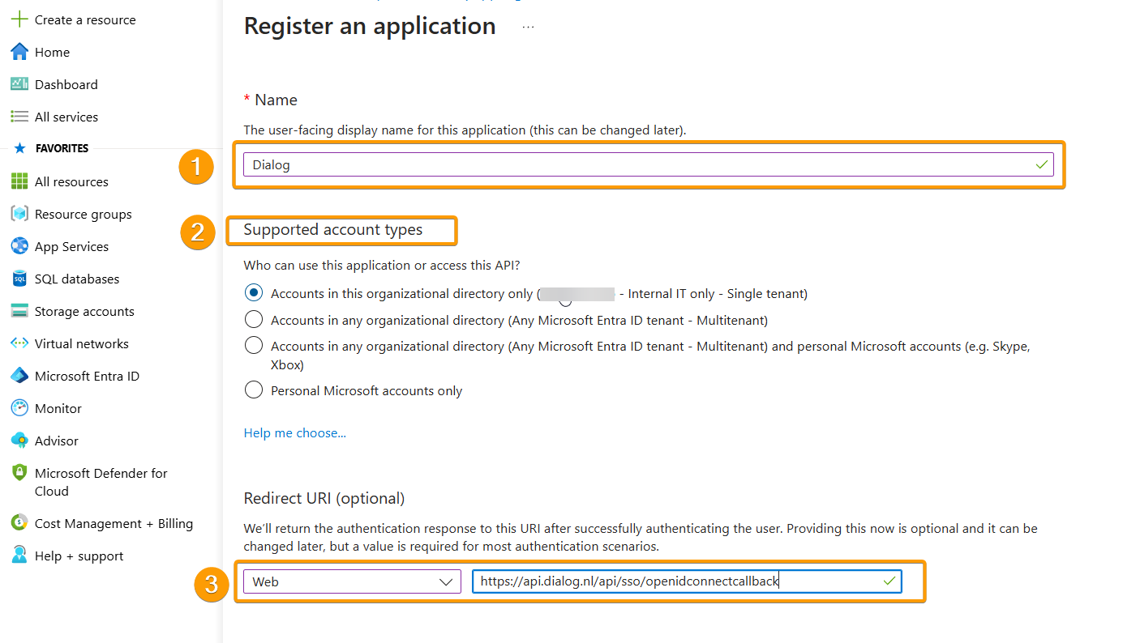This screenshot has height=643, width=1123.
Task: Open the ellipsis menu beside Register an application
Action: [529, 27]
